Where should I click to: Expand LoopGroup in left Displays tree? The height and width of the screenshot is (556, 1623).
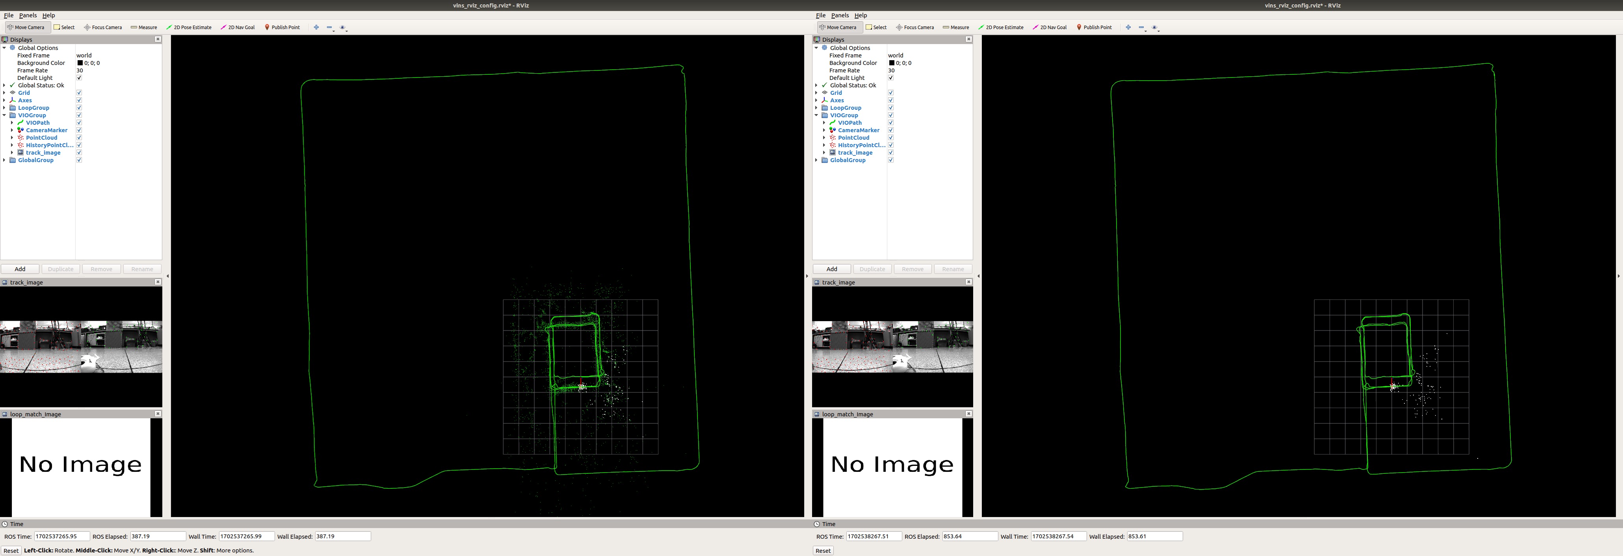click(x=4, y=108)
